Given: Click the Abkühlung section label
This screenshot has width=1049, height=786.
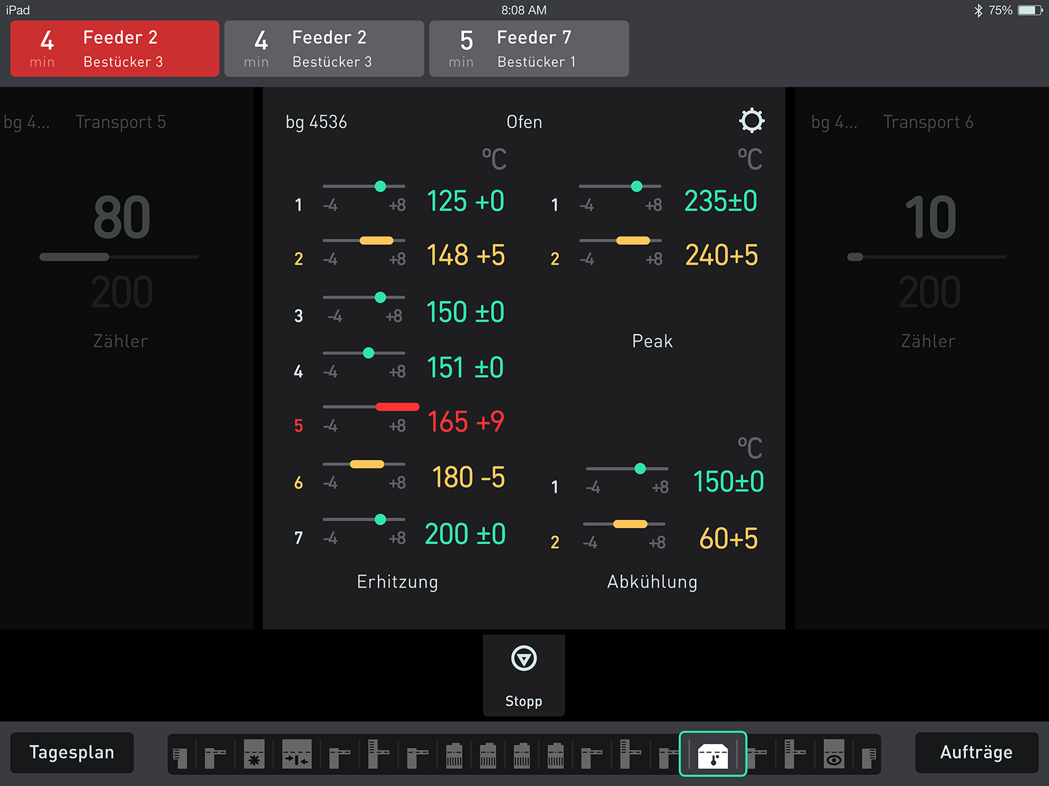Looking at the screenshot, I should (x=652, y=582).
